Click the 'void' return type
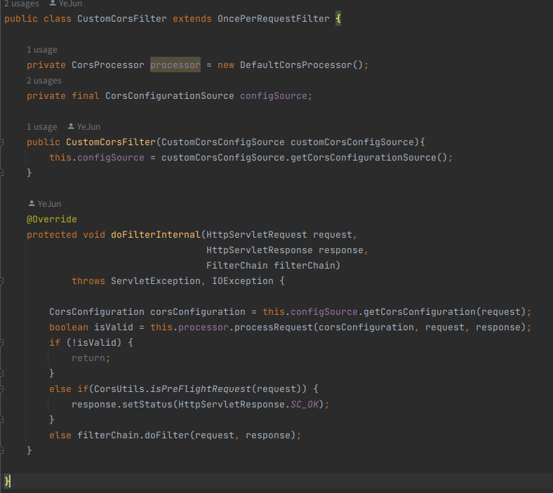The height and width of the screenshot is (493, 553). click(x=94, y=235)
